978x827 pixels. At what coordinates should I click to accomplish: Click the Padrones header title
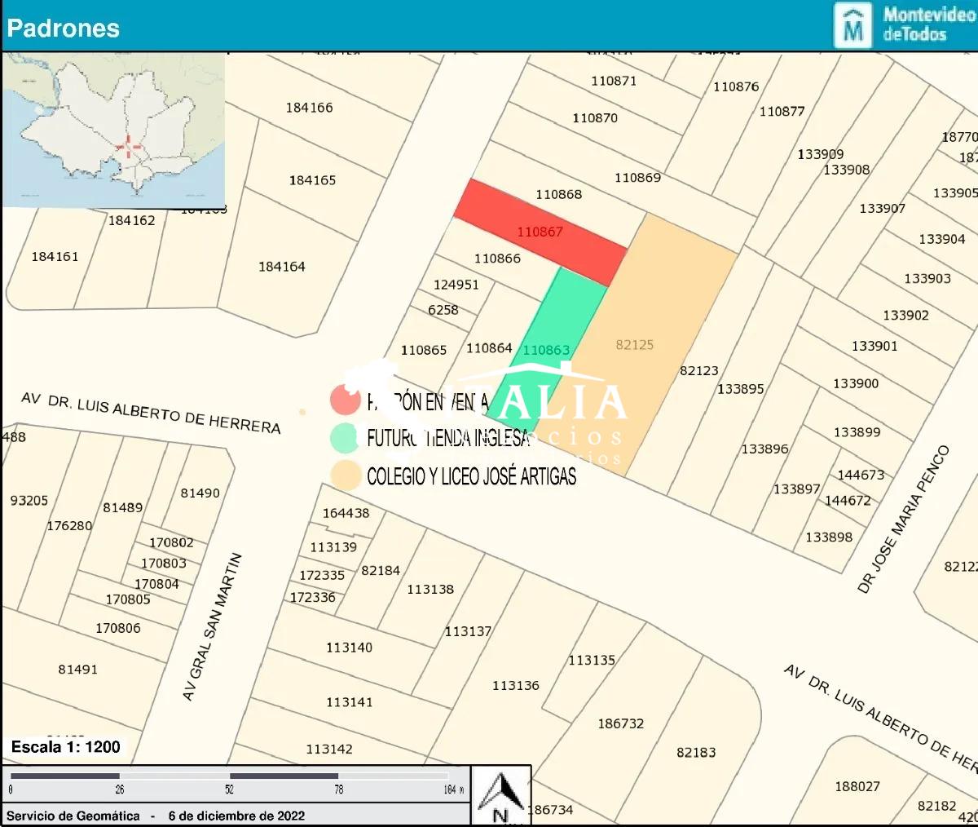click(x=64, y=28)
